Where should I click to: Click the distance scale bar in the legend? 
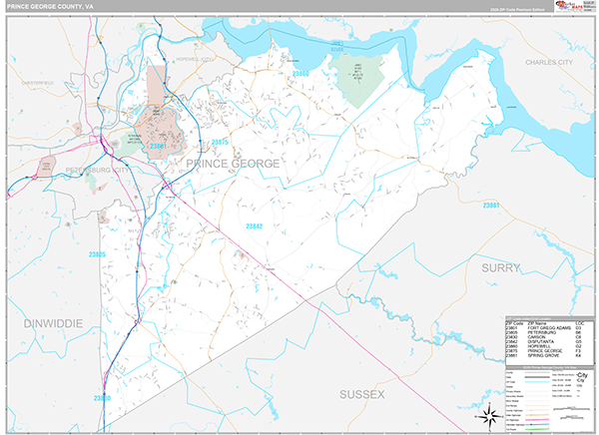571,409
